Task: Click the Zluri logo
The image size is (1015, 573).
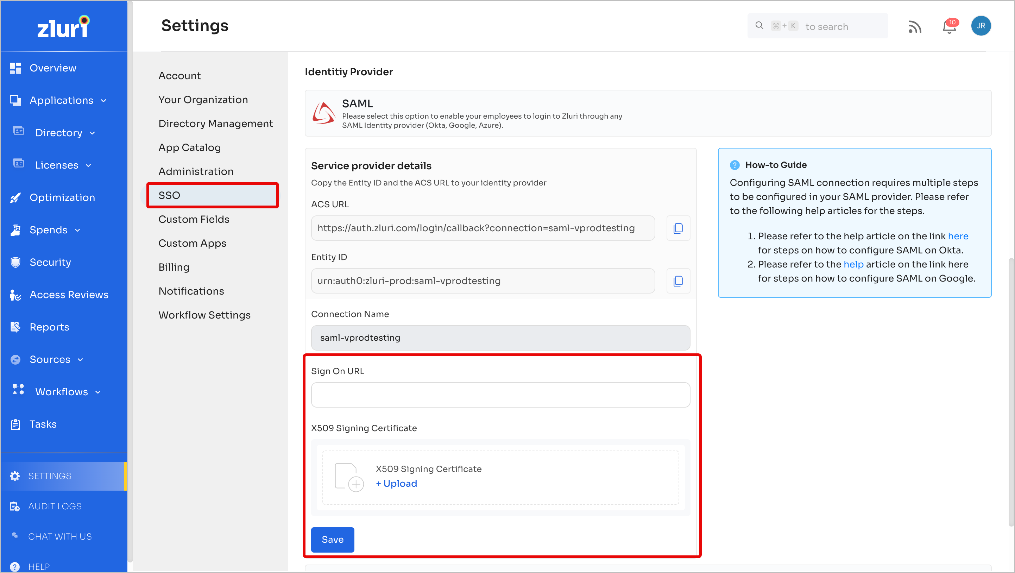Action: [x=63, y=26]
